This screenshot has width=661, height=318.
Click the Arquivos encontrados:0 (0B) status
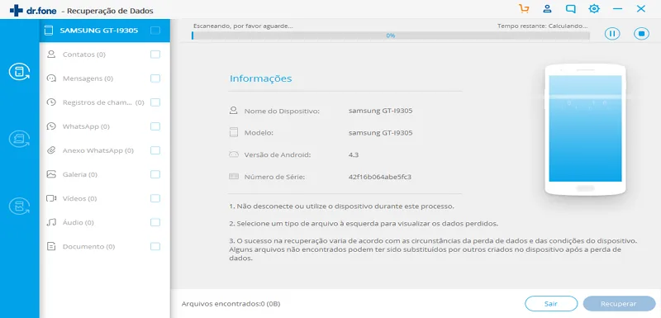click(x=231, y=303)
